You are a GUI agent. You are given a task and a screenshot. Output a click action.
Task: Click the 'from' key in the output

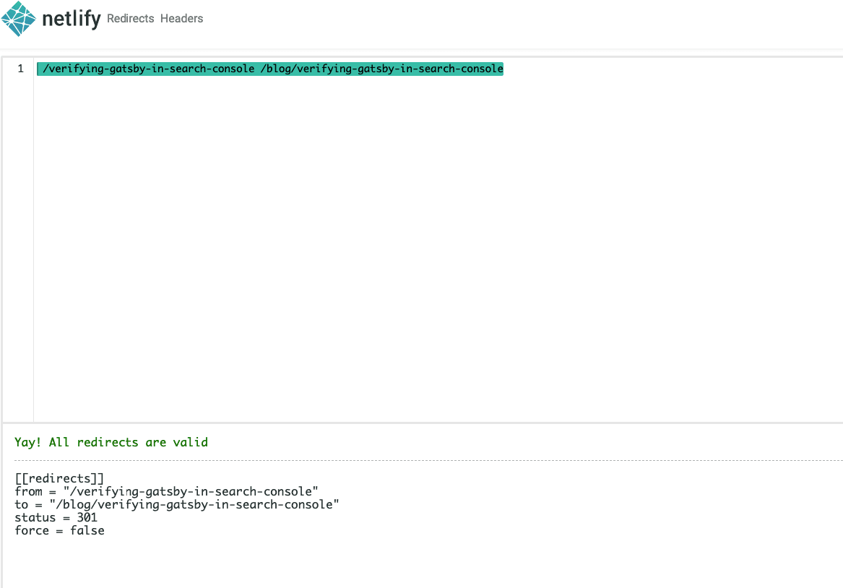pos(28,491)
